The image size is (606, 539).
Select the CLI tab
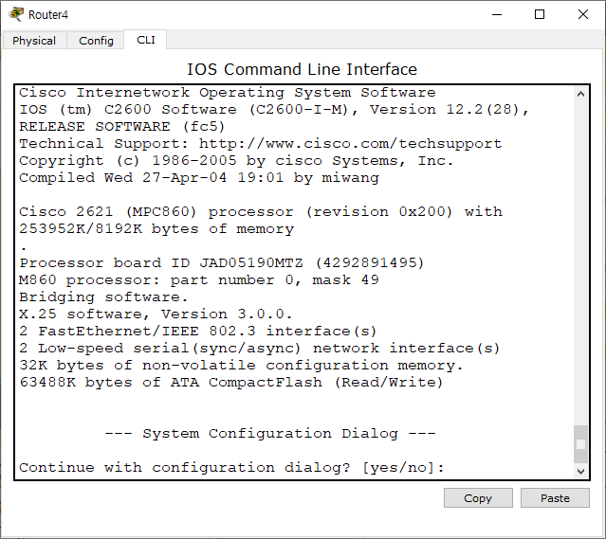coord(146,40)
